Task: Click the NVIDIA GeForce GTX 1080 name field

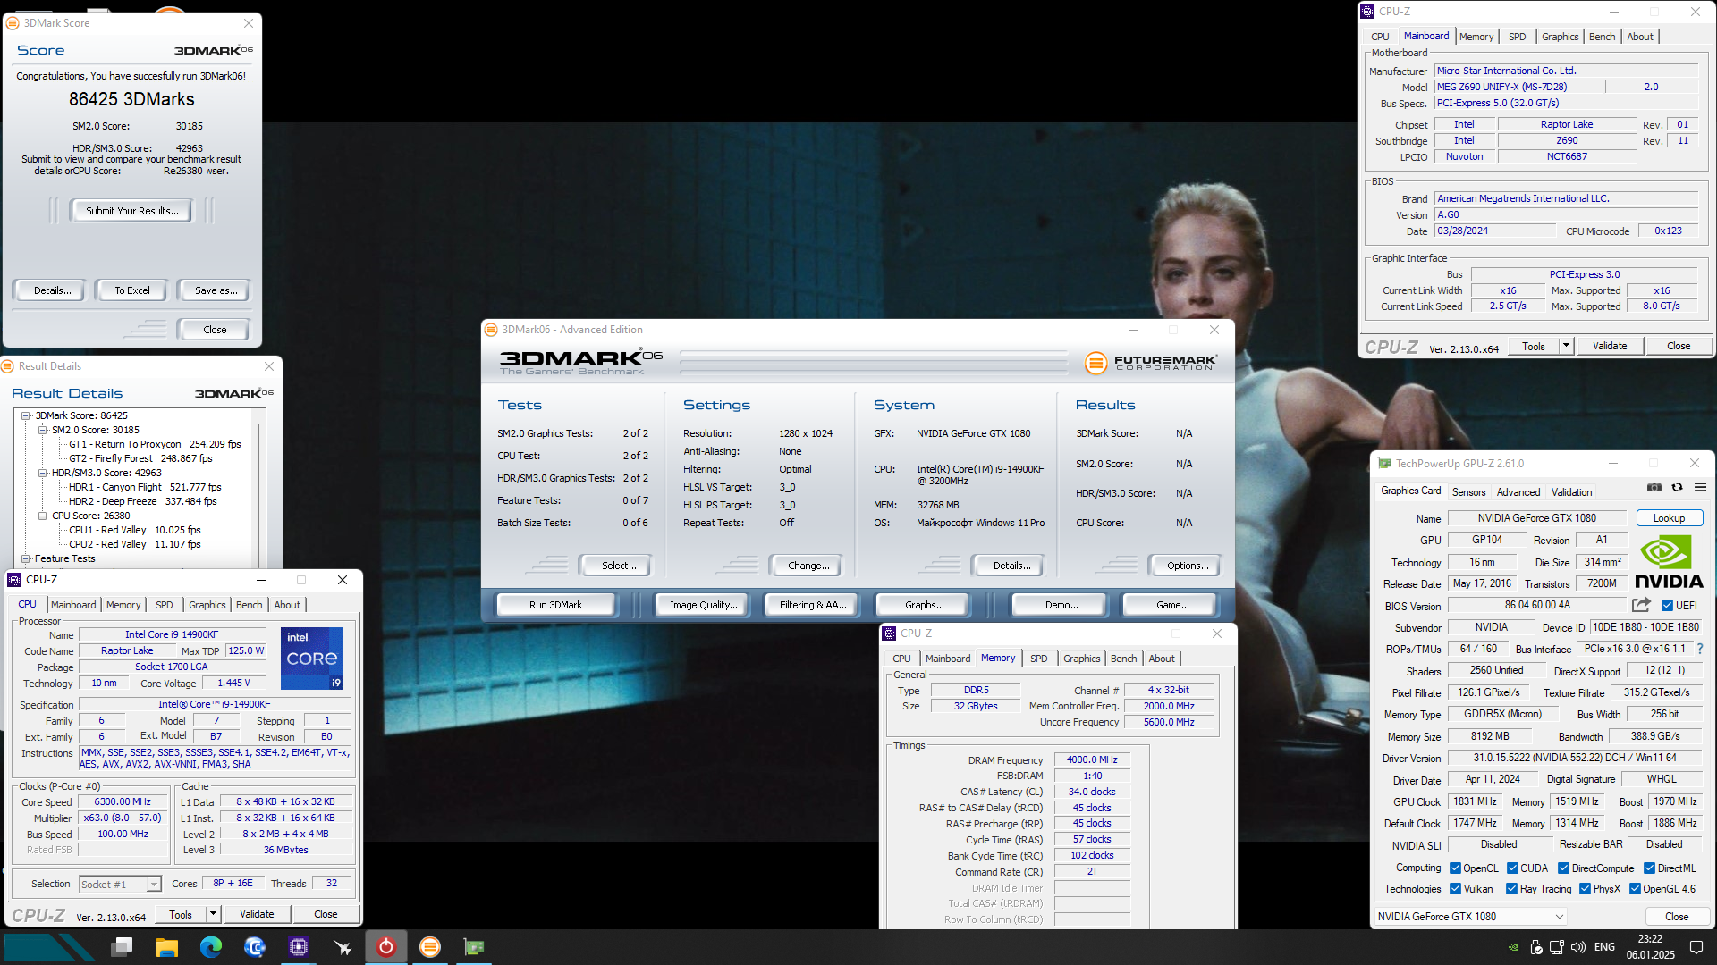Action: 1536,518
